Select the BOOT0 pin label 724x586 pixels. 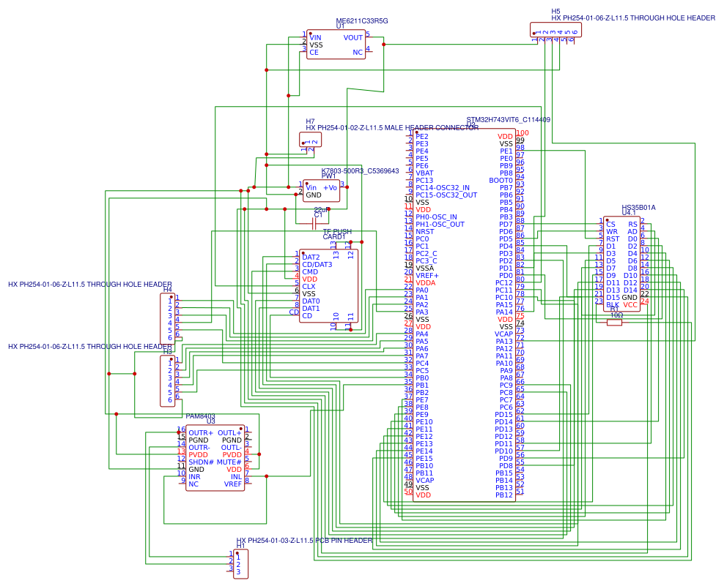coord(501,180)
